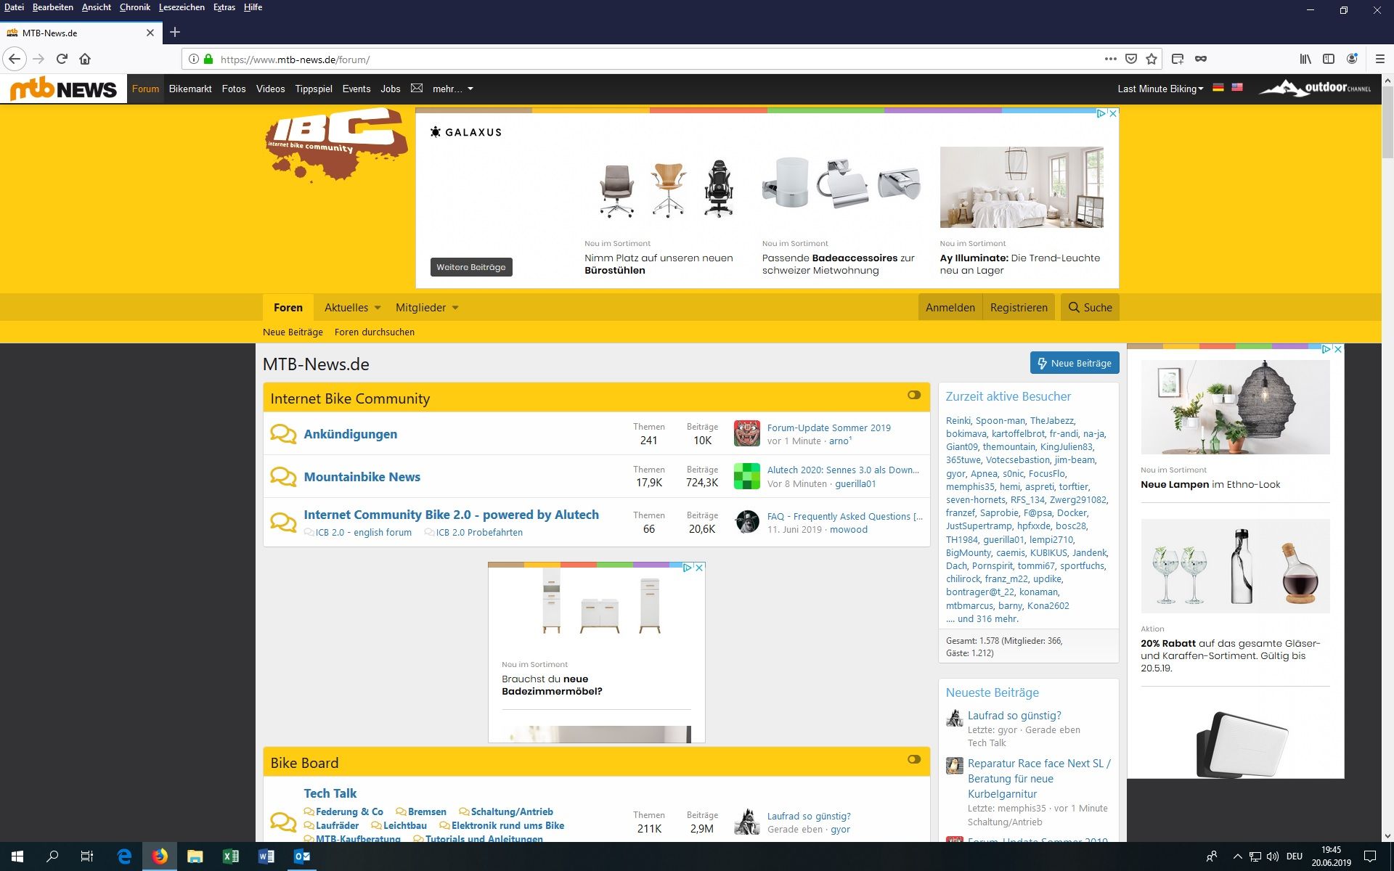Open the Firefox hamburger menu
Image resolution: width=1394 pixels, height=871 pixels.
tap(1379, 59)
